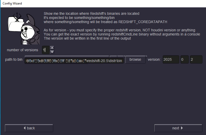Select the major version field showing 2025
The image size is (206, 135).
[x=171, y=60]
